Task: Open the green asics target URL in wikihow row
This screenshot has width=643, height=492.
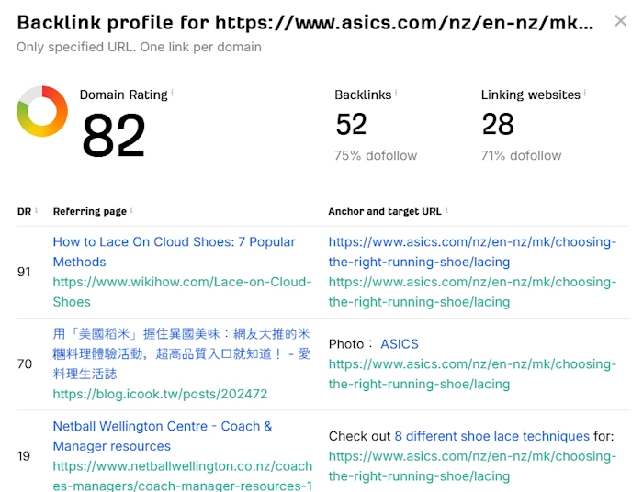Action: pos(472,292)
